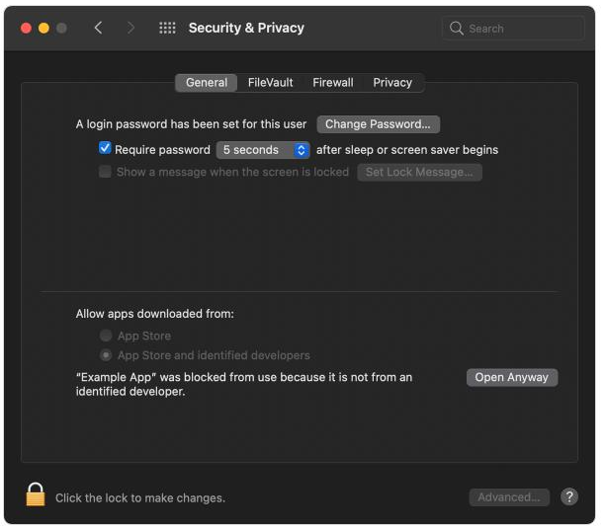This screenshot has width=606, height=531.
Task: Open the show-all grid icon
Action: pos(167,28)
